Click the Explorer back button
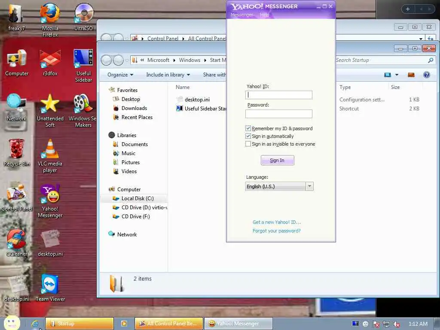This screenshot has width=440, height=330. (x=106, y=60)
